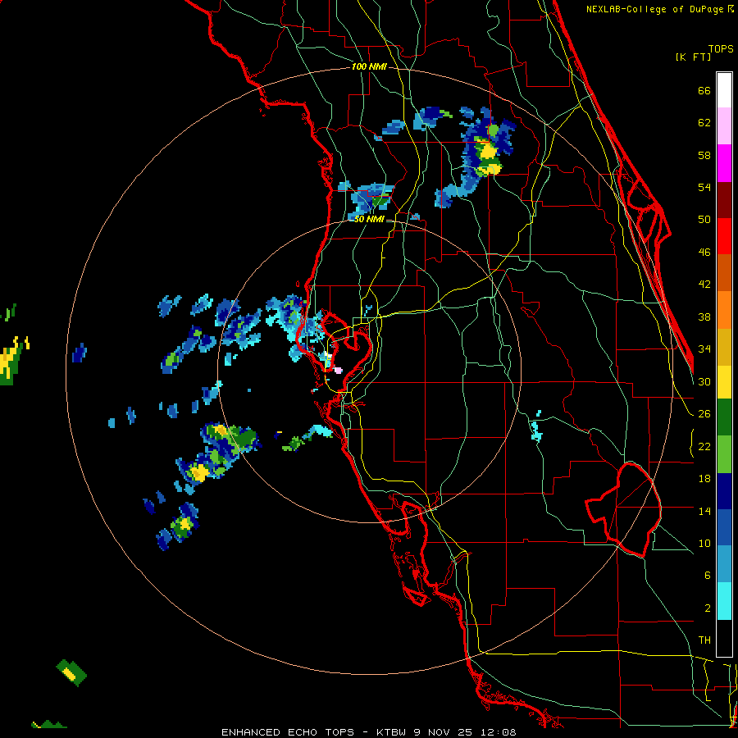
Task: Click the maroon legend color block
Action: click(x=724, y=199)
